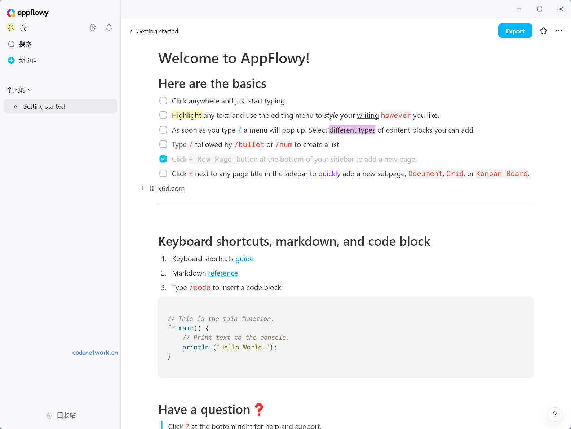Open the Markdown reference link
The image size is (571, 429).
tap(223, 273)
